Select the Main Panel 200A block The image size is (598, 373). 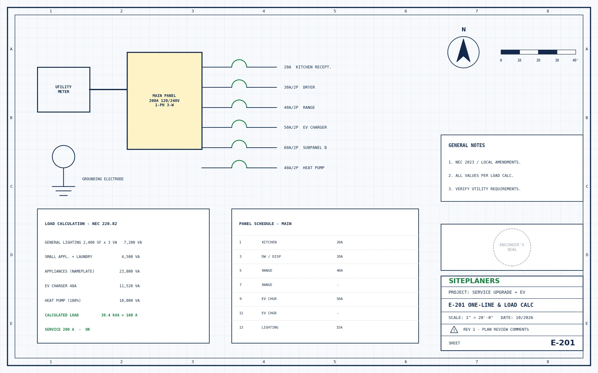click(x=164, y=101)
